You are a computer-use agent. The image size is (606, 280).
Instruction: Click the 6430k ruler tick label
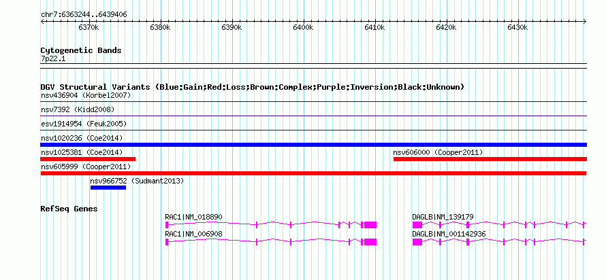click(518, 28)
